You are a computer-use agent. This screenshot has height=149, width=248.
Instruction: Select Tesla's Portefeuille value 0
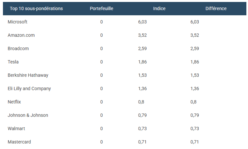(x=102, y=62)
